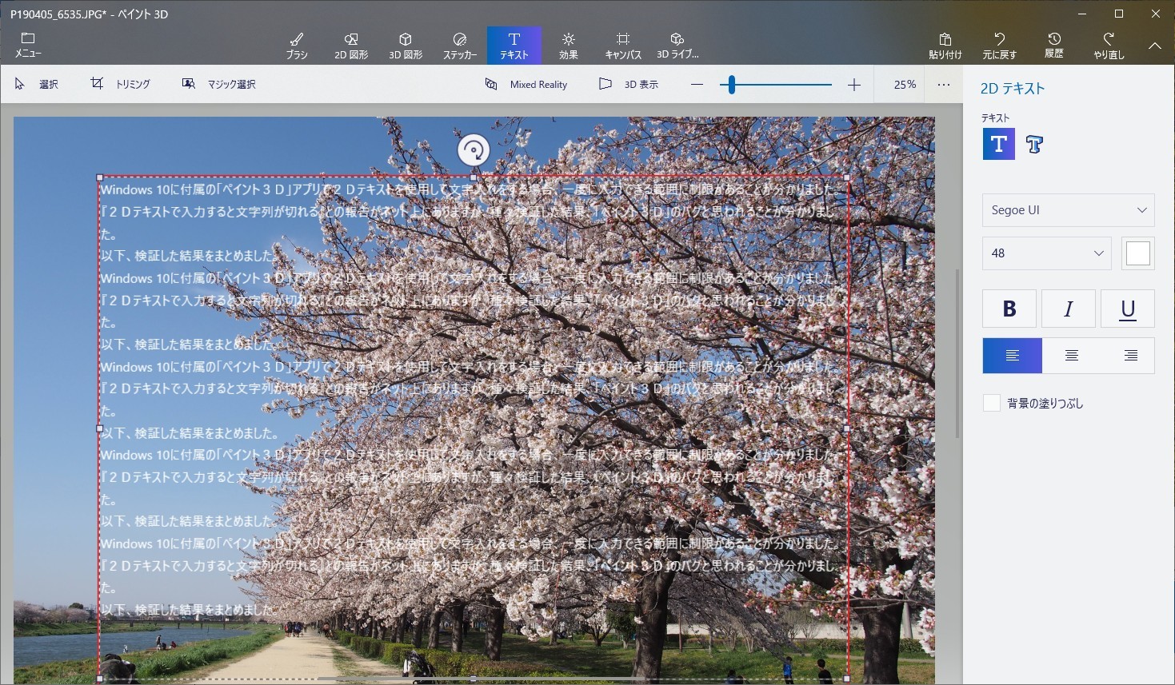
Task: Zoom in with the plus button
Action: click(854, 84)
